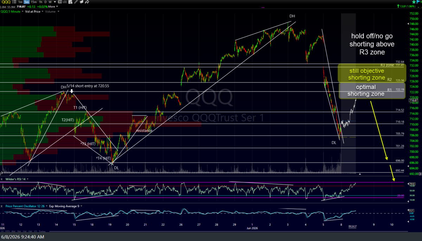Click the layout pages icon in toolbar
Image resolution: width=422 pixels, height=241 pixels.
pyautogui.click(x=81, y=2)
